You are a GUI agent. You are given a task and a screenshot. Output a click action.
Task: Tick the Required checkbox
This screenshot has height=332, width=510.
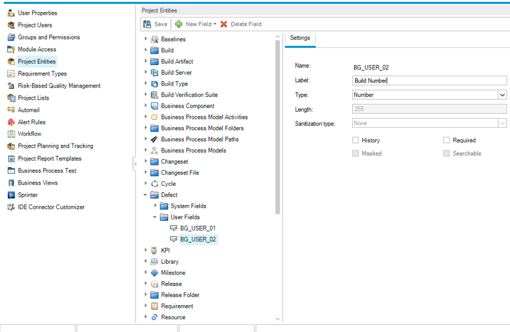447,140
